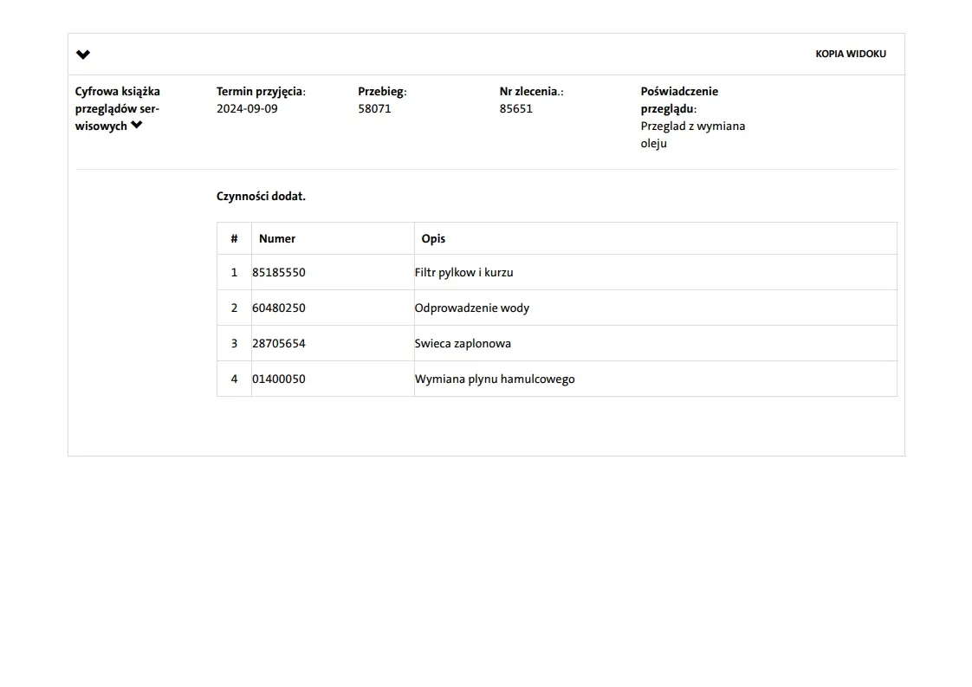Click the Opis column header
Viewport: 972px width, 687px height.
coord(433,238)
